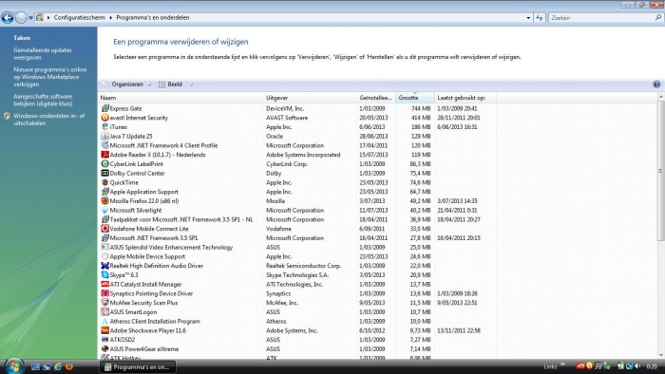Viewport: 665px width, 374px height.
Task: Select the Mozilla Firefox 22.0 icon
Action: tap(104, 201)
